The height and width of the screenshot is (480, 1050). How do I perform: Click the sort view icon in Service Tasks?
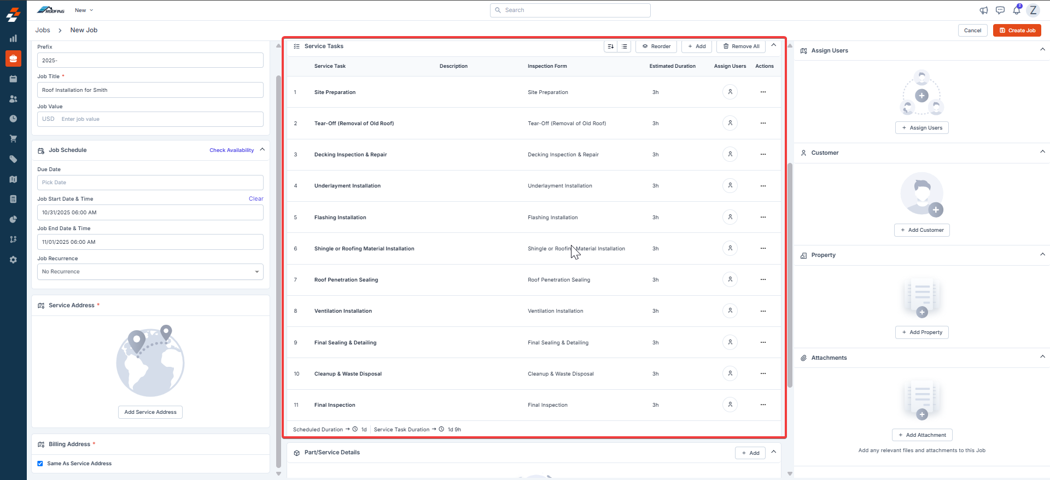[611, 46]
